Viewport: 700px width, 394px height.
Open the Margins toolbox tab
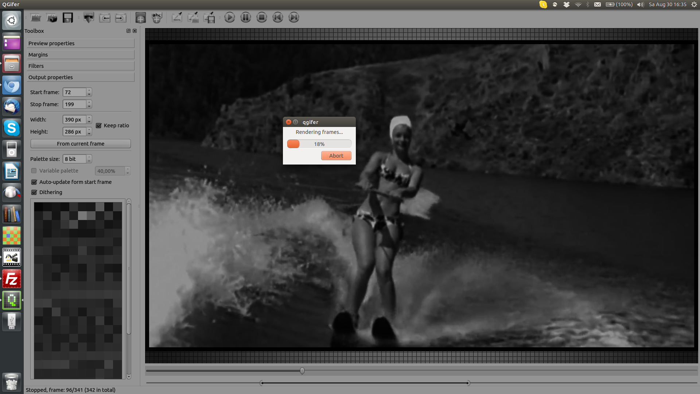pos(81,55)
